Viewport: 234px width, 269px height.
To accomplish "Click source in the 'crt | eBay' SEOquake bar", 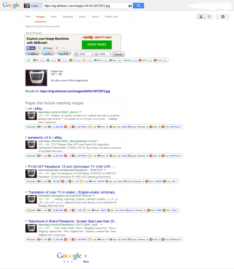I will coord(133,127).
